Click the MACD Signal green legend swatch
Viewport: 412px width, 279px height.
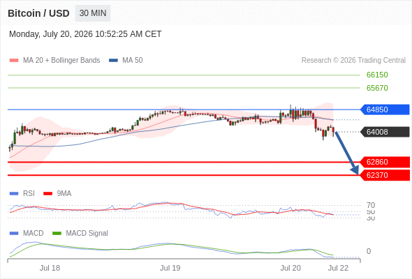tap(57, 233)
